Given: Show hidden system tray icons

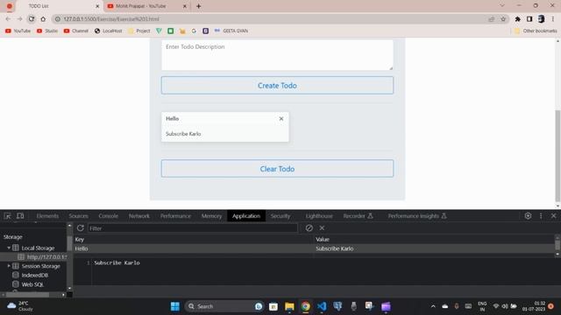Looking at the screenshot, I should 433,306.
